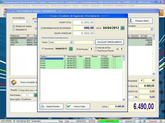Click the exit icon at top right corner
165x123 pixels.
(161, 12)
